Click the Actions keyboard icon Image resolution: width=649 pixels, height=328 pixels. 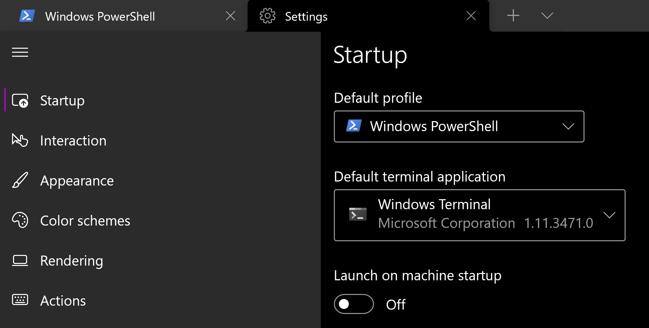(x=20, y=300)
